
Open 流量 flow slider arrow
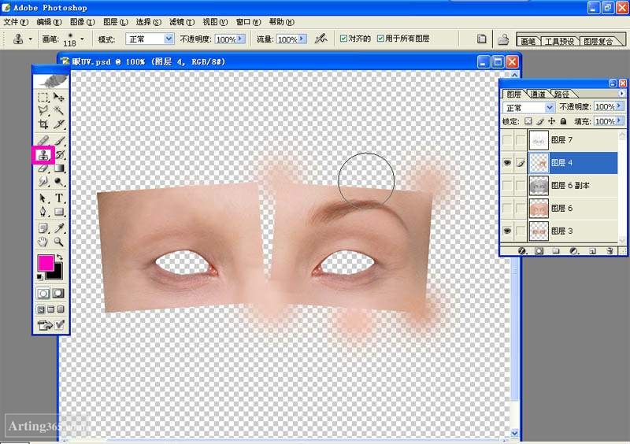click(302, 39)
